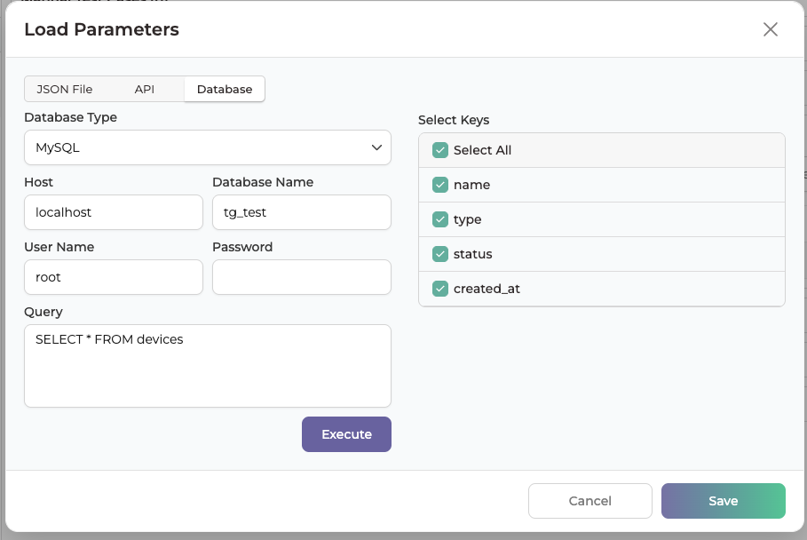Cancel the Load Parameters dialog
The image size is (807, 540).
pos(589,501)
